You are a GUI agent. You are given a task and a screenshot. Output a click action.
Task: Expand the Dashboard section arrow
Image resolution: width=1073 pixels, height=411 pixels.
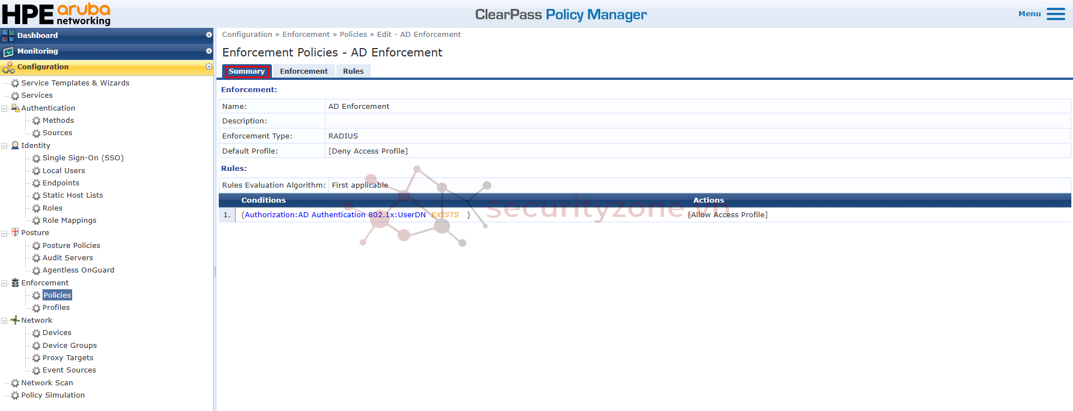[x=209, y=35]
